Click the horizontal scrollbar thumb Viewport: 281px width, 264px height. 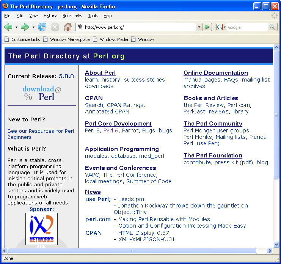tap(132, 251)
